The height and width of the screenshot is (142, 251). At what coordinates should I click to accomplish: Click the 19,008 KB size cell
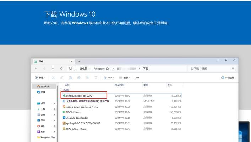pyautogui.click(x=176, y=96)
